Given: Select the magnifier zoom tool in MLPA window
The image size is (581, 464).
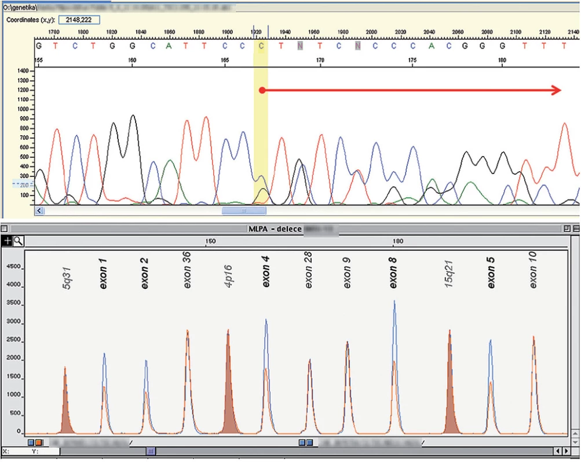Looking at the screenshot, I should (x=18, y=241).
